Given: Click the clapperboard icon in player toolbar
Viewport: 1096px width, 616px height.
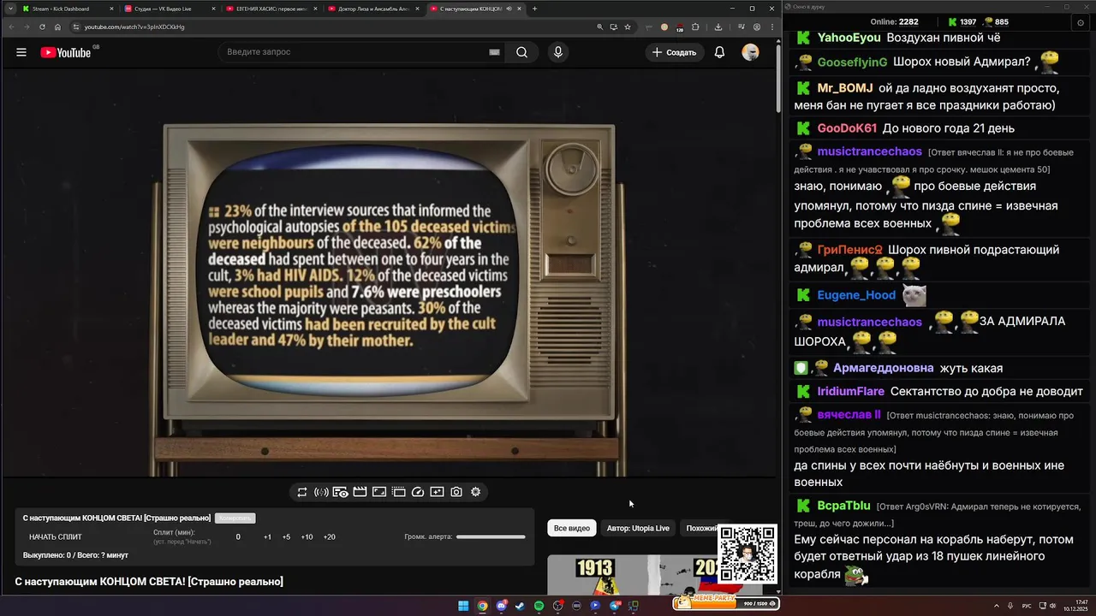Looking at the screenshot, I should pos(360,492).
